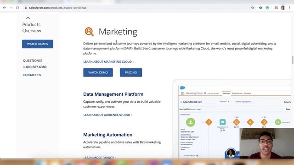This screenshot has width=294, height=165.
Task: Click the orange Marketing magnifier icon
Action: (x=89, y=32)
